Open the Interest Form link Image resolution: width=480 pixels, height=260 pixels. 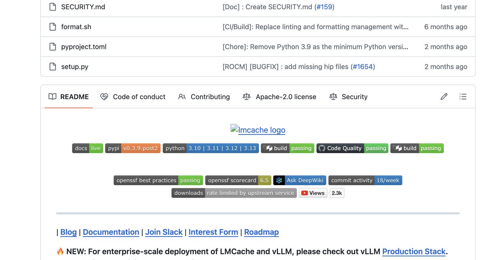coord(213,232)
